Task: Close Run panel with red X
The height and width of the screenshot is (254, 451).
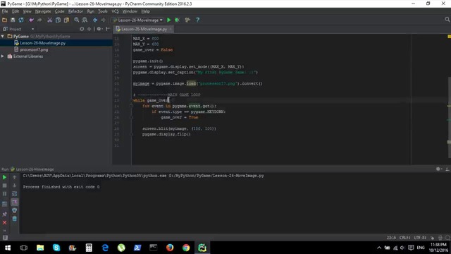Action: point(5,223)
